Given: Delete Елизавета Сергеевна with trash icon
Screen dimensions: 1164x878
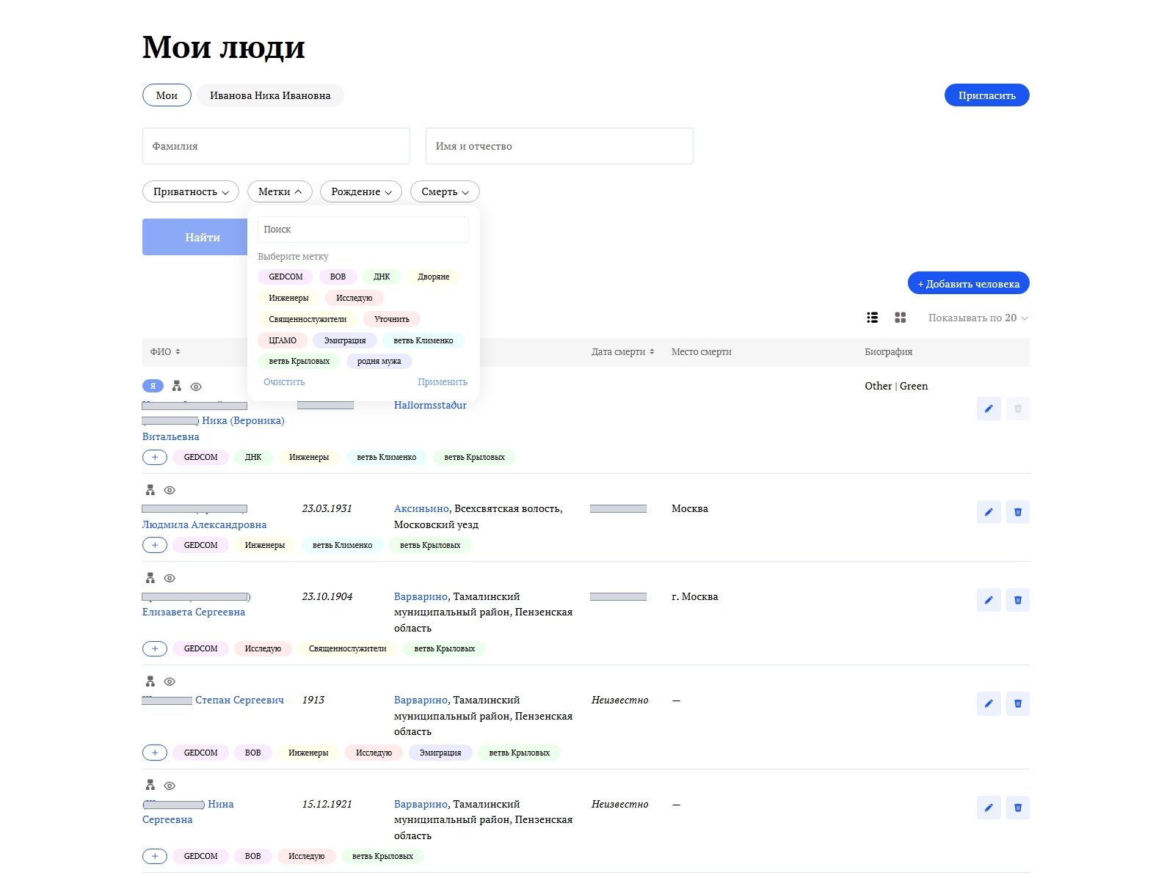Looking at the screenshot, I should point(1017,600).
